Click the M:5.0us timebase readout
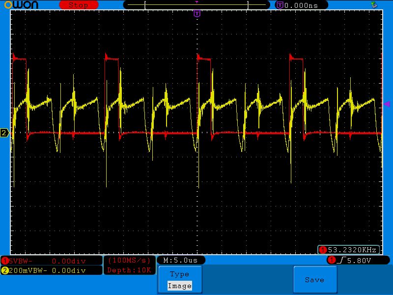 (x=180, y=260)
